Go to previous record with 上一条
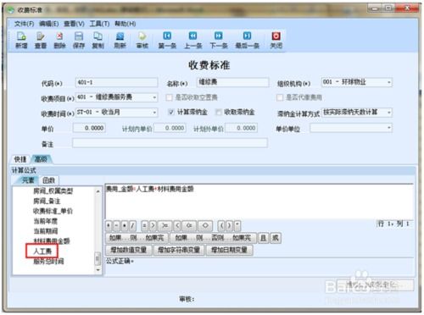The image size is (424, 315). coord(193,40)
